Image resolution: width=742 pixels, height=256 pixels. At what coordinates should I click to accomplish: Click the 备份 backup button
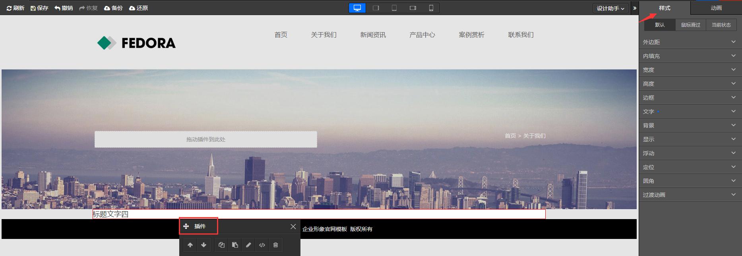point(113,8)
